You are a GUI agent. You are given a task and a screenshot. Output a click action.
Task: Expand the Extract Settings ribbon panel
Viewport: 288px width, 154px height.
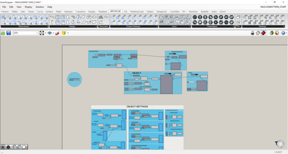[x=157, y=26]
